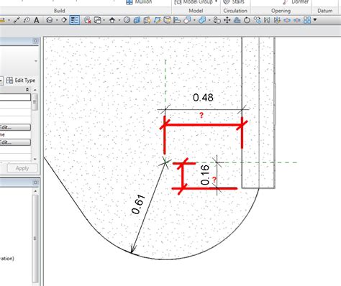Click the lower panel scrollbar thumb
341x286 pixels.
35,239
